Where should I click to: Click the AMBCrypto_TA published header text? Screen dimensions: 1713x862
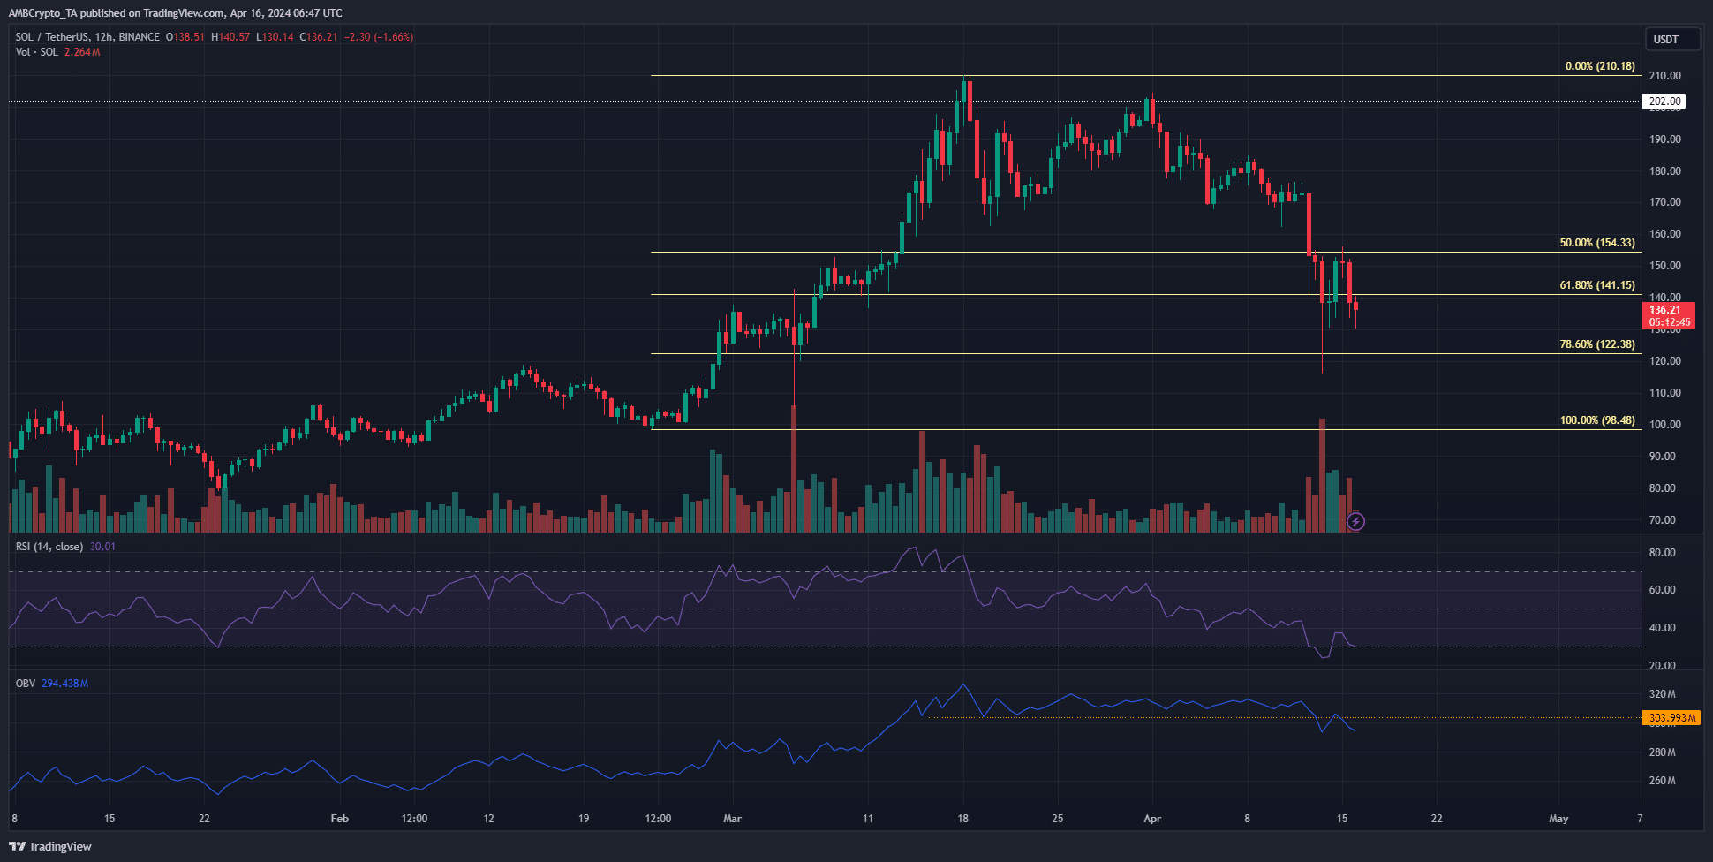point(175,13)
